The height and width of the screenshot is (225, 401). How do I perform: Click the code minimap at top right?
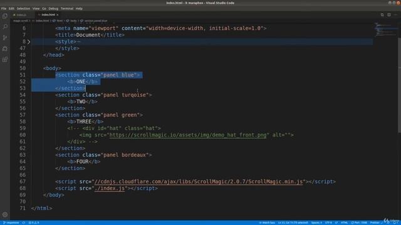[x=386, y=29]
